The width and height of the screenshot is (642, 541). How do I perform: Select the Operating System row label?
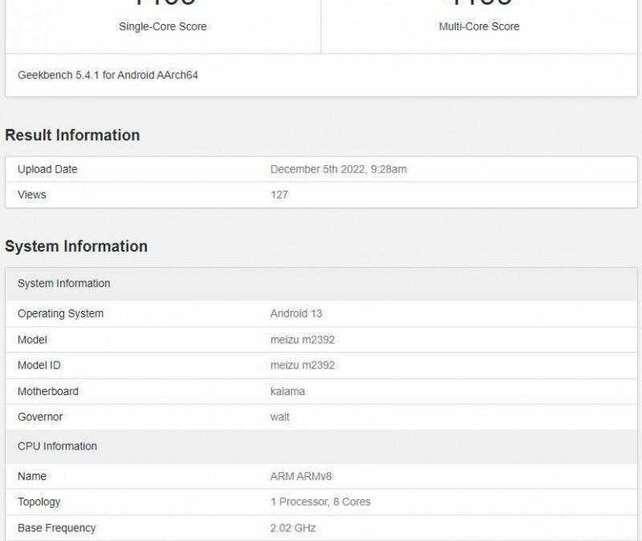tap(60, 313)
